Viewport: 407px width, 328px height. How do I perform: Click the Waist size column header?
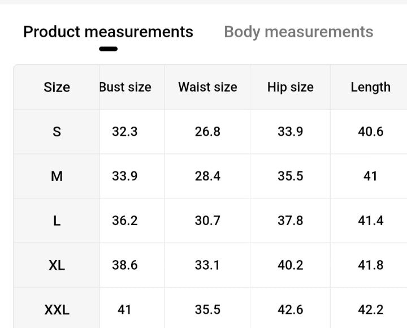[207, 87]
